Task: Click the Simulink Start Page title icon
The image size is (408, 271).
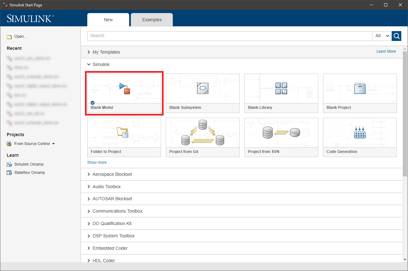Action: (5, 5)
